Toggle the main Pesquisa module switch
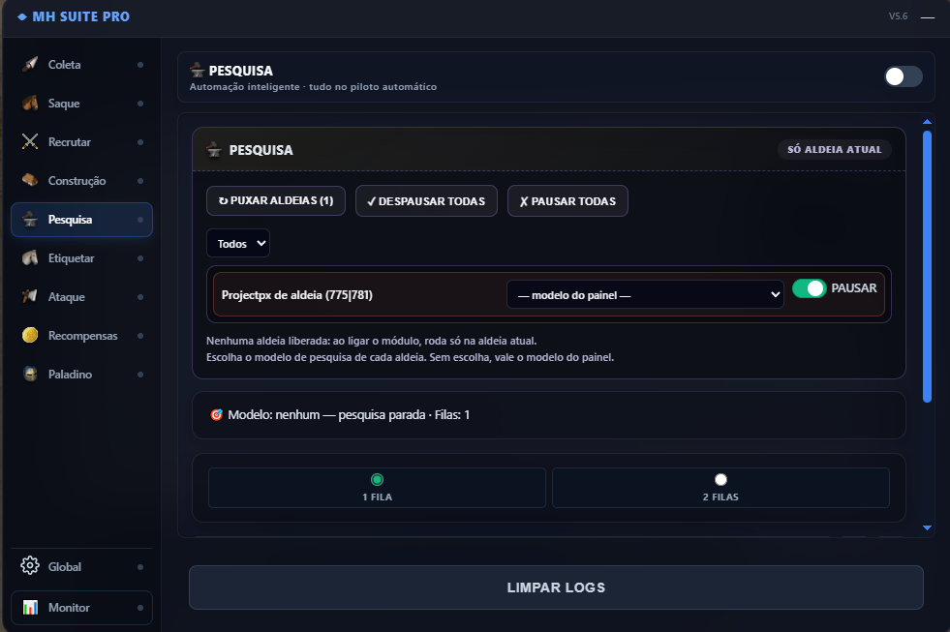Viewport: 950px width, 632px height. tap(904, 76)
